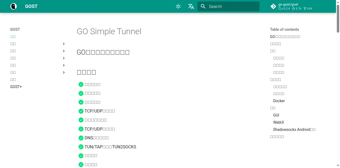The width and height of the screenshot is (340, 168).
Task: Click the DNS feature list item
Action: pyautogui.click(x=97, y=138)
